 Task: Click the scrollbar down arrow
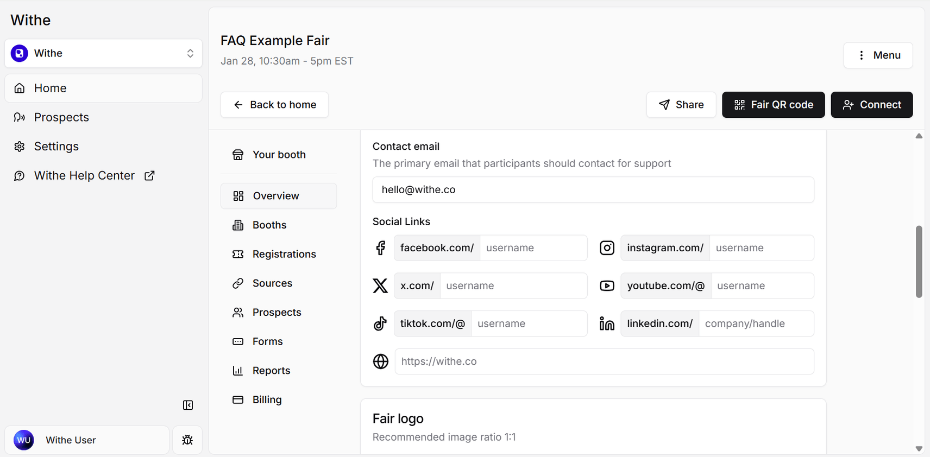tap(919, 449)
